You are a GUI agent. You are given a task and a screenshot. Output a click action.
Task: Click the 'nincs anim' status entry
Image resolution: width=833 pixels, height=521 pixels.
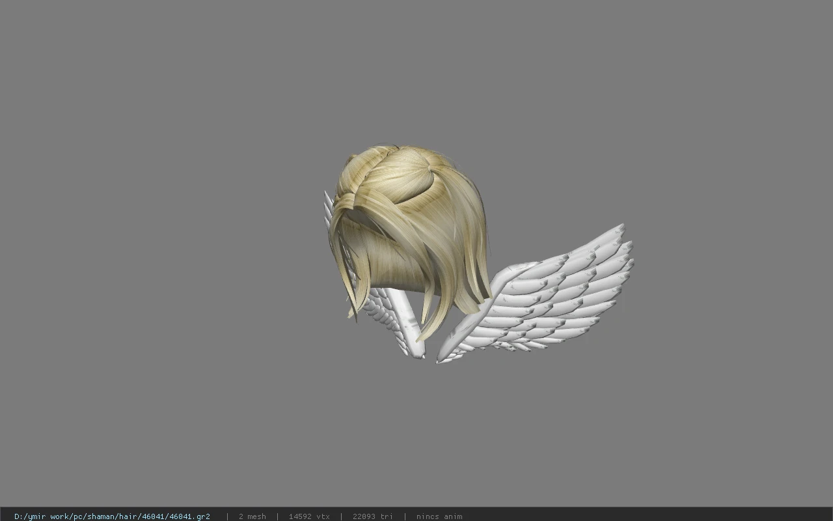439,516
